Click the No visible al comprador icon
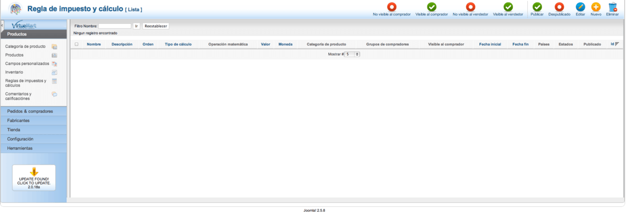The height and width of the screenshot is (213, 627). 392,7
